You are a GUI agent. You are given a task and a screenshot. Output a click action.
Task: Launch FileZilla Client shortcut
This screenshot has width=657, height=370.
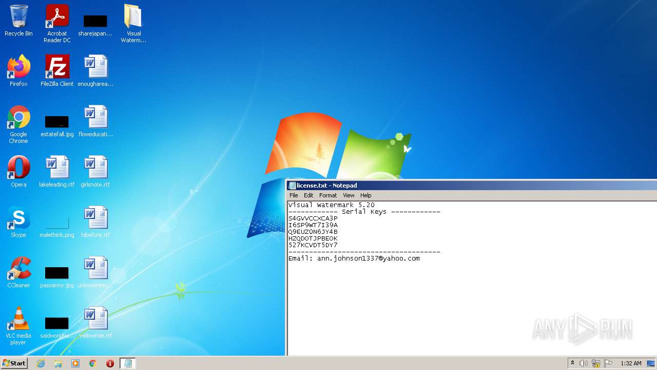pyautogui.click(x=57, y=71)
